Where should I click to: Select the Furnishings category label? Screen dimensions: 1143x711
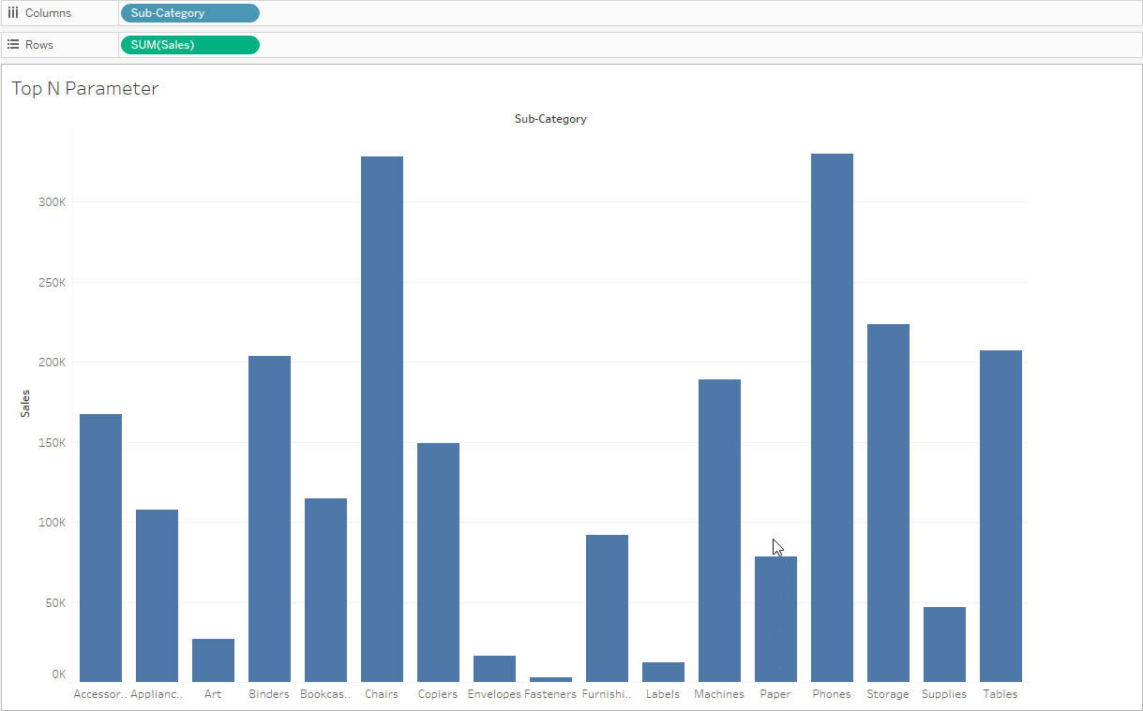pos(607,694)
